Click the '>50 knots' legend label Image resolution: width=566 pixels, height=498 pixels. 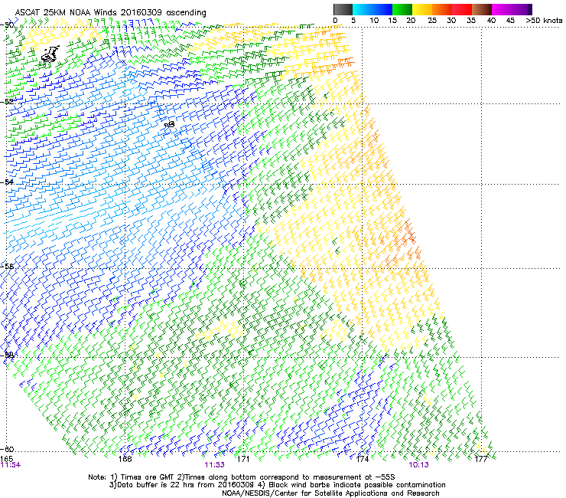coord(544,20)
